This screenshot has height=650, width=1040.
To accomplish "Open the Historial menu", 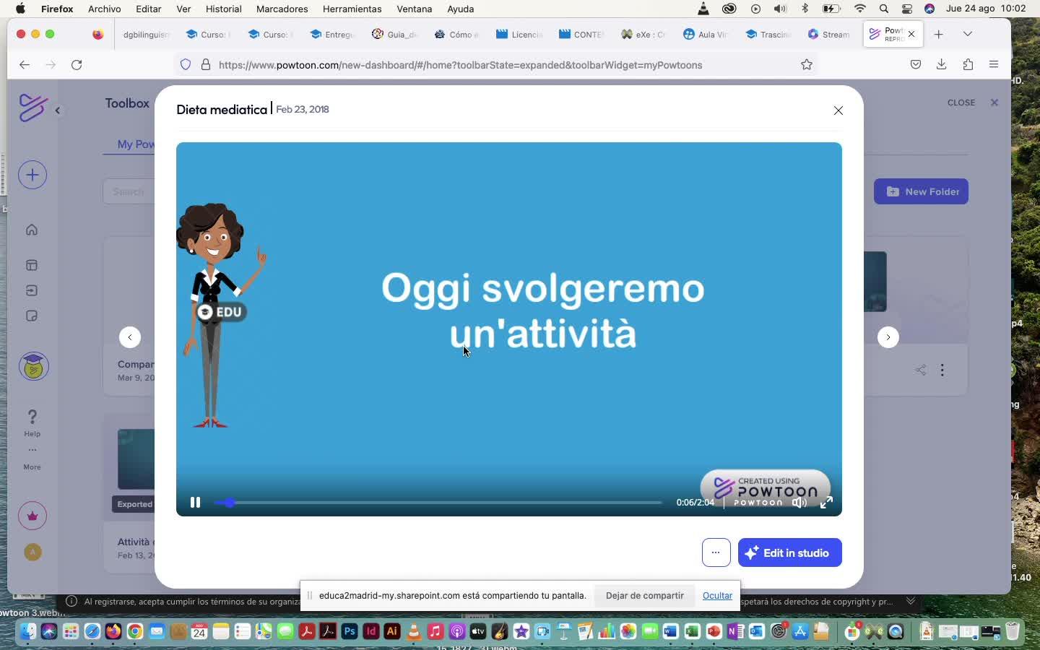I will [x=224, y=9].
